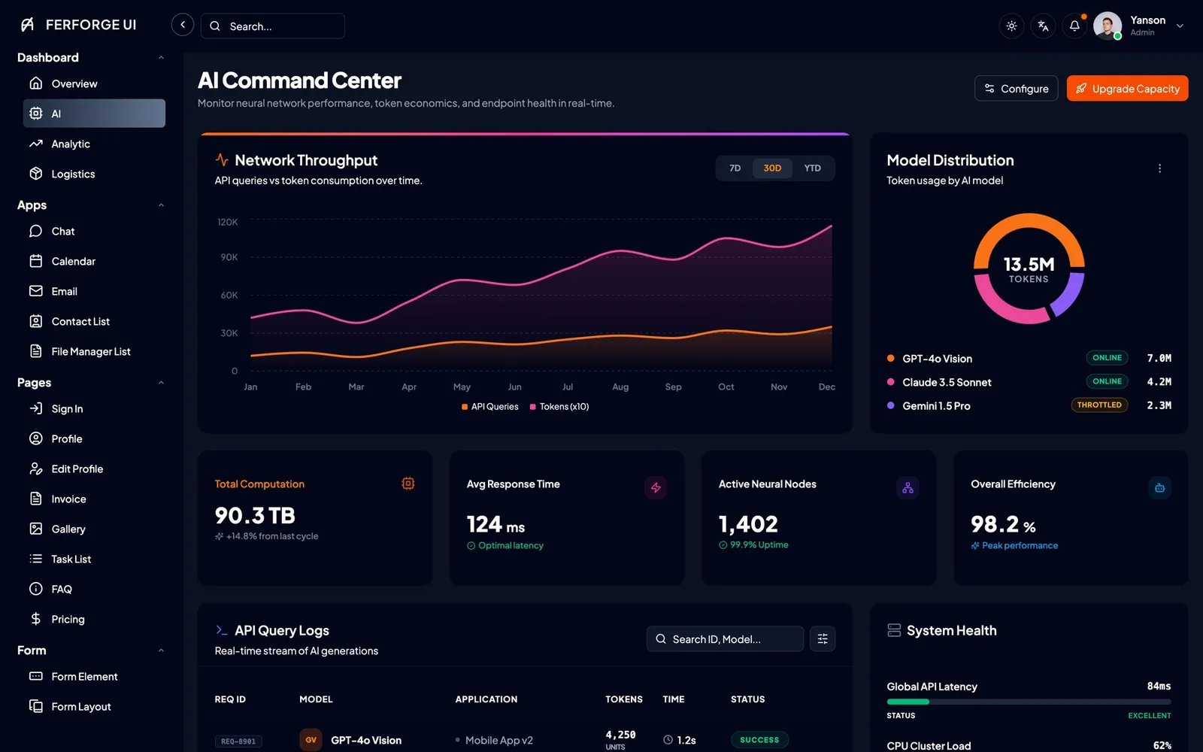1203x752 pixels.
Task: Open Model Distribution three-dot options menu
Action: [1159, 168]
